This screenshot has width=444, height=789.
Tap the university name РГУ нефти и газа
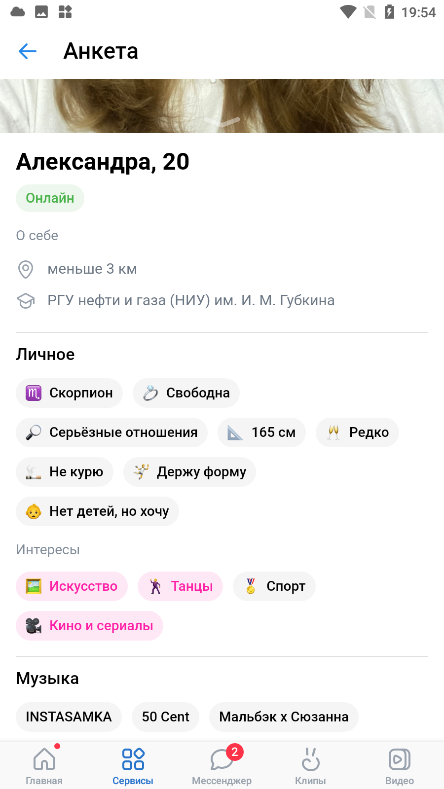point(191,300)
